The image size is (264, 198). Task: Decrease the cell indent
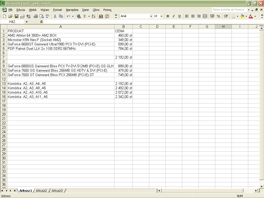click(x=226, y=16)
